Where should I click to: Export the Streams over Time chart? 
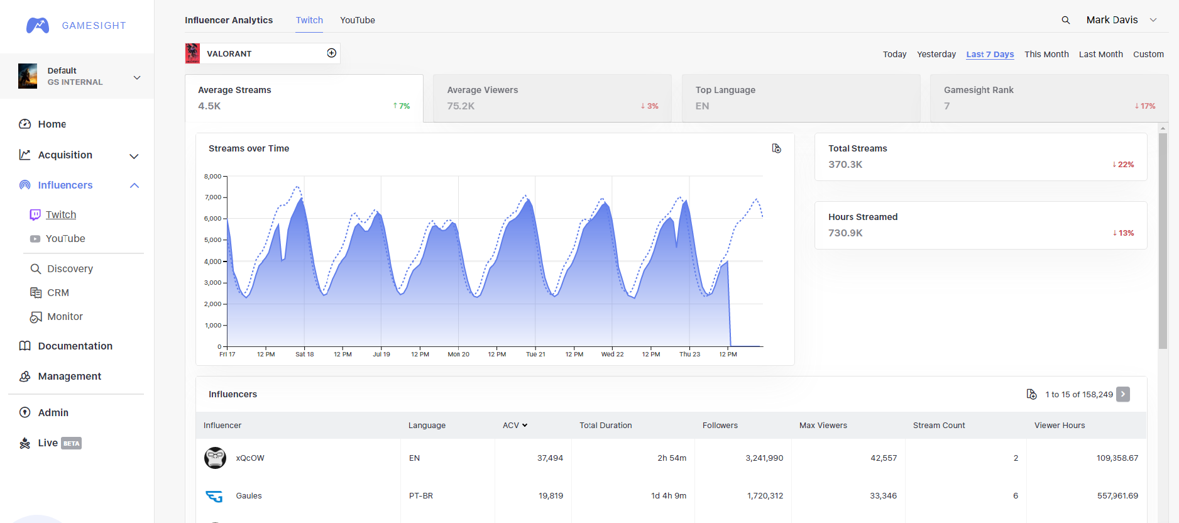[777, 148]
